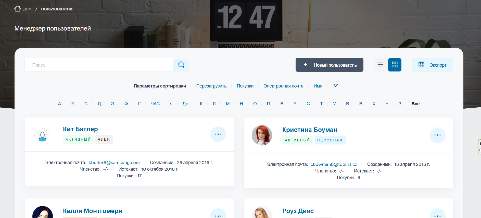Screen dimensions: 481x218
Task: Filter by letter А
Action: coord(60,104)
